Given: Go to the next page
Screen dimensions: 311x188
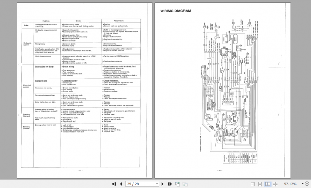Looking at the screenshot, I should tap(163, 184).
